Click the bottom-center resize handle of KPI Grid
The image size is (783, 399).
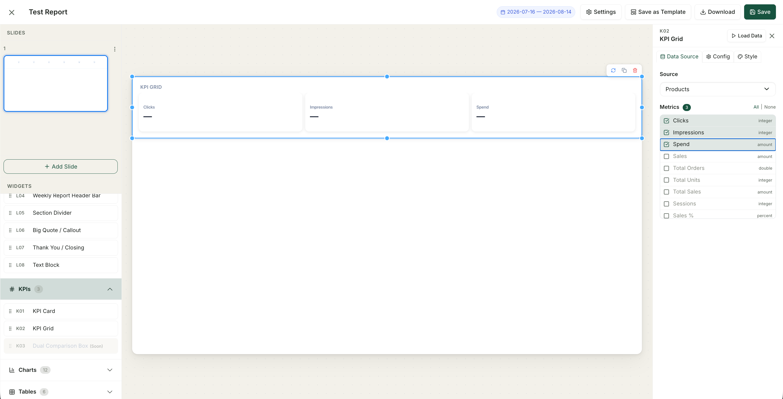point(387,138)
